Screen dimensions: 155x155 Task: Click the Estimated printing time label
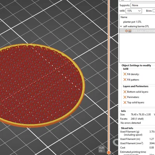[133, 152]
